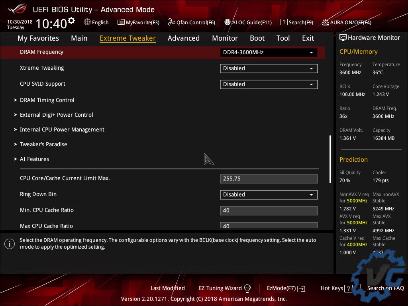Open Qfan Control fan icon
408x306 pixels.
point(172,22)
